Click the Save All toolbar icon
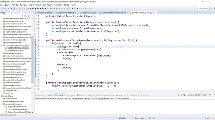The image size is (215, 120). coord(5,8)
